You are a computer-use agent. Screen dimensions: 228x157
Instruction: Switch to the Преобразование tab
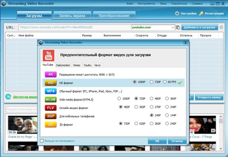click(x=114, y=15)
